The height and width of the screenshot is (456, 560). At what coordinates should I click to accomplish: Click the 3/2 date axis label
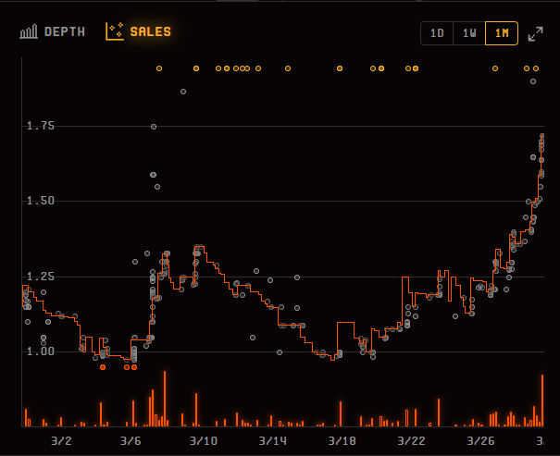(61, 441)
